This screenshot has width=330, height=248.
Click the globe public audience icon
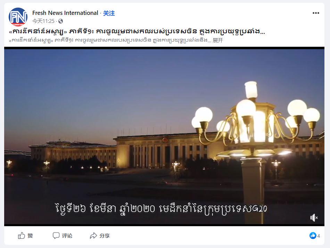click(x=60, y=21)
